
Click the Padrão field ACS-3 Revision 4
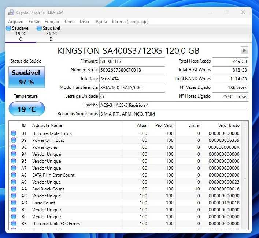click(x=174, y=105)
